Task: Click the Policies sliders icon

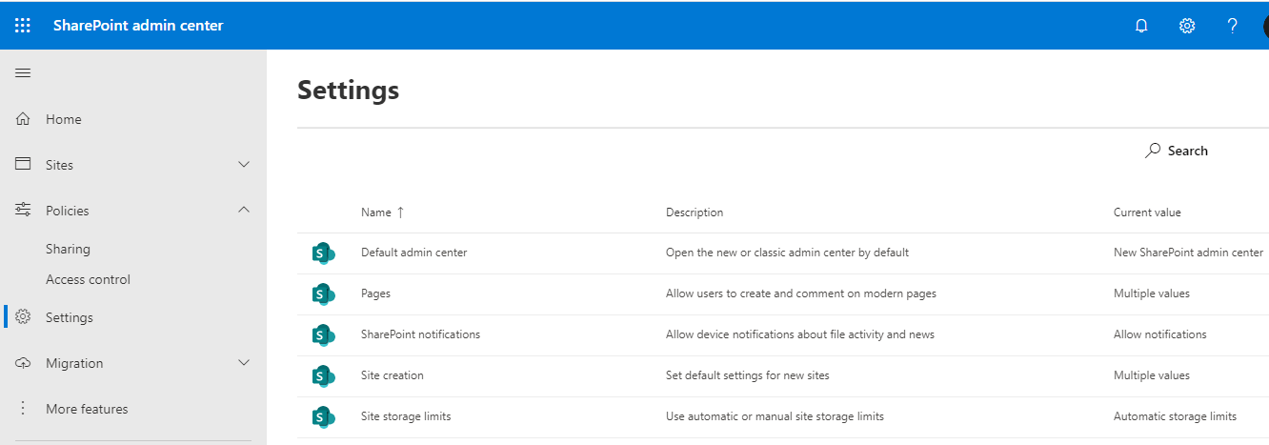Action: point(24,210)
